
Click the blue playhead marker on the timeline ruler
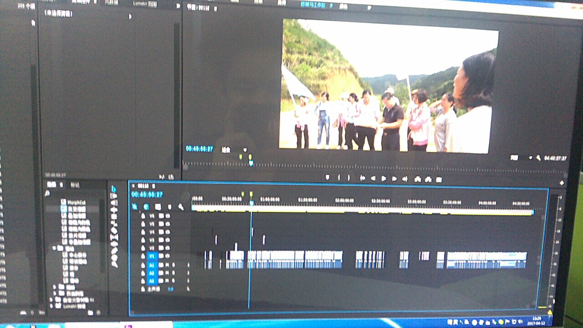pos(251,203)
